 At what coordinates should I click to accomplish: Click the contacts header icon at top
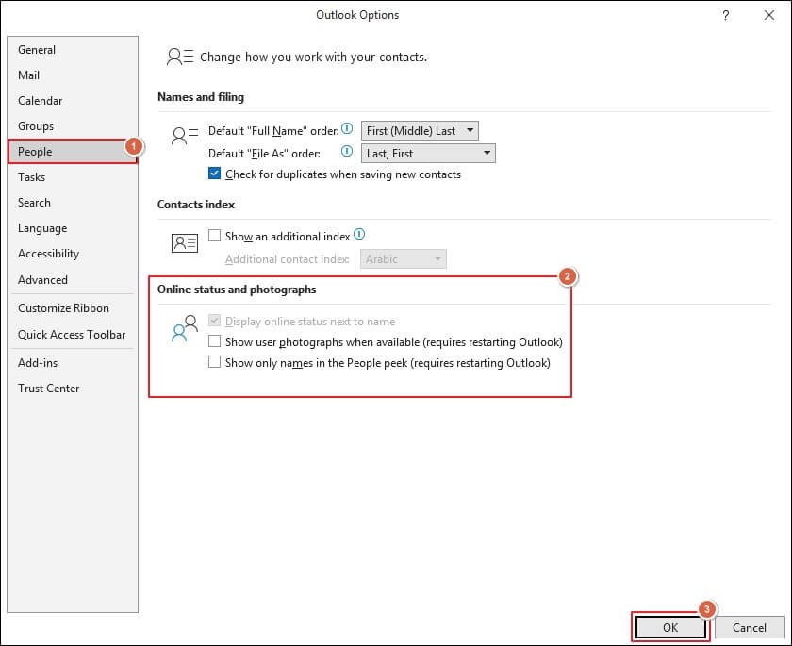179,57
